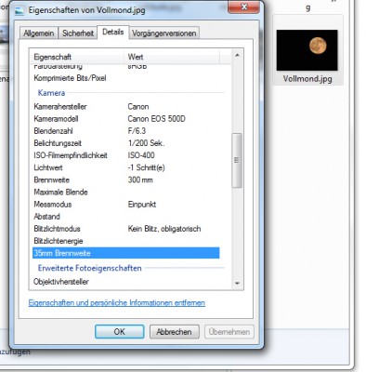Image resolution: width=366 pixels, height=372 pixels.
Task: Close the Eigenschaften von Vollmond.jpg dialog
Action: [x=243, y=7]
